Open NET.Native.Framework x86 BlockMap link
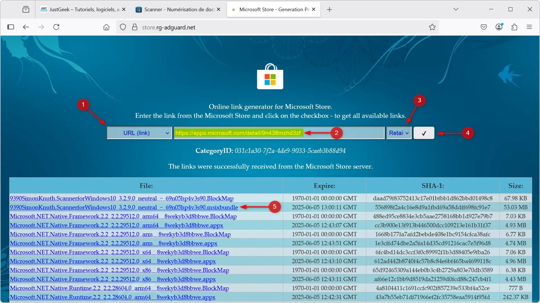This screenshot has width=540, height=303. [120, 270]
